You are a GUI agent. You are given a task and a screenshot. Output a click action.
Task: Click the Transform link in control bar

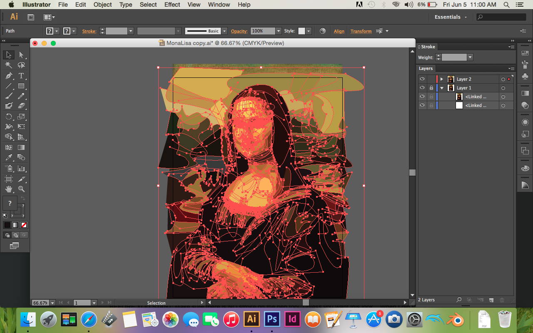point(361,31)
